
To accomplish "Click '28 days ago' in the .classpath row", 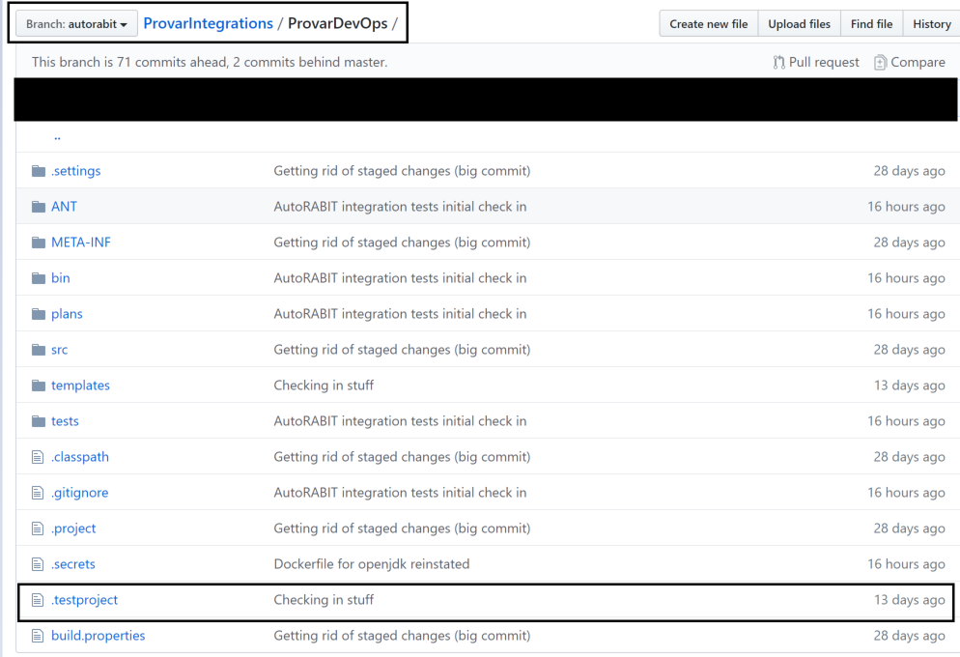I will tap(909, 457).
